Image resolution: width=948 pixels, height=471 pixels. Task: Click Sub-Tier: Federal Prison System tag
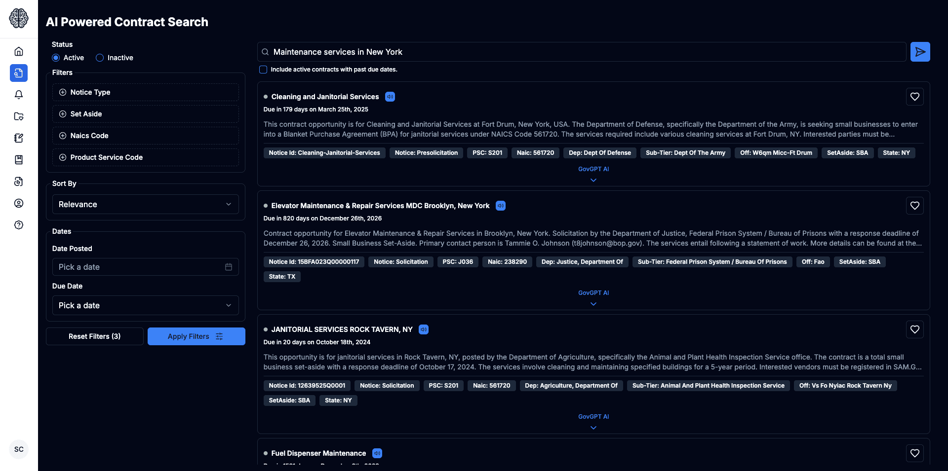[x=712, y=262]
